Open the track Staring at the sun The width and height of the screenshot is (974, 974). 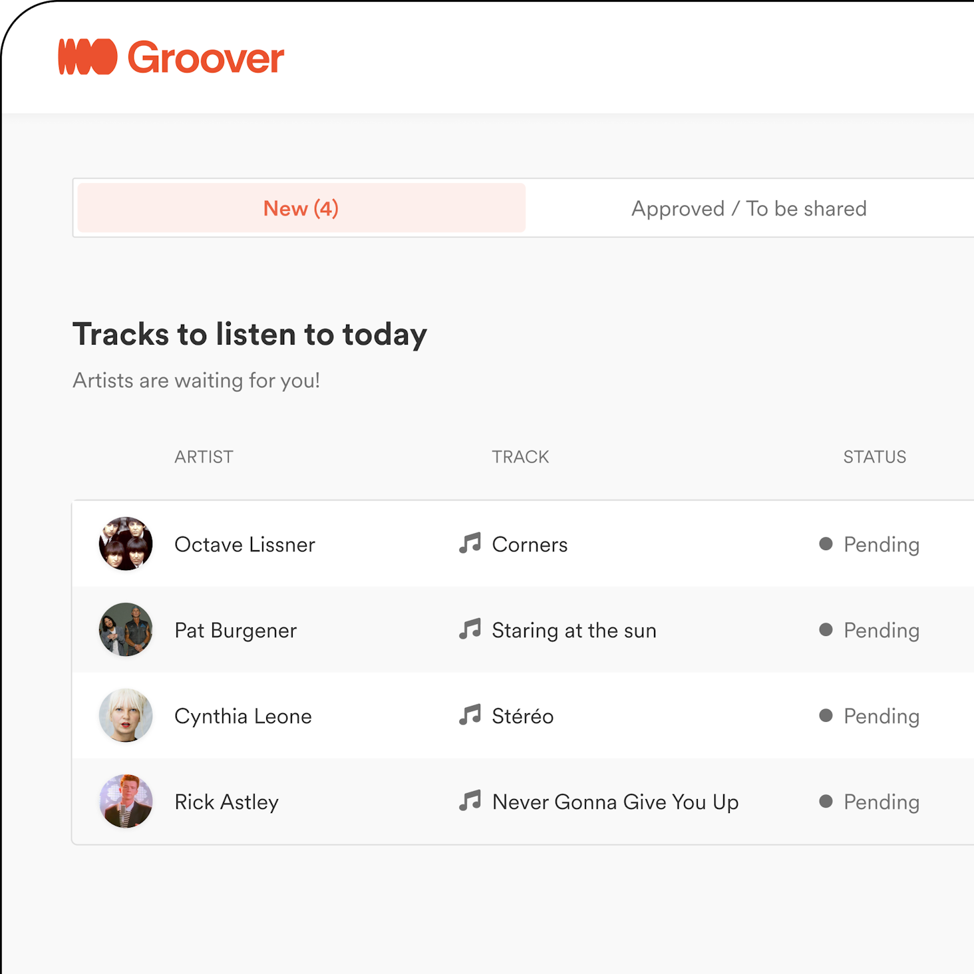574,630
